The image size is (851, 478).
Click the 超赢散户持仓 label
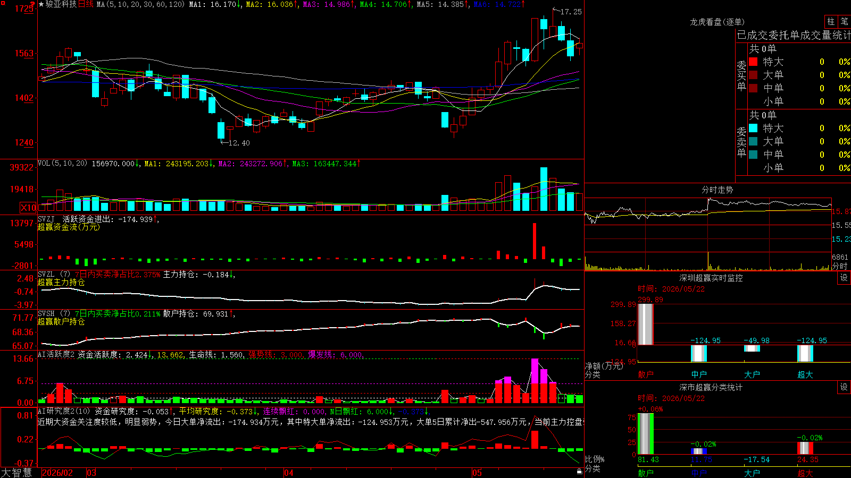click(x=61, y=322)
